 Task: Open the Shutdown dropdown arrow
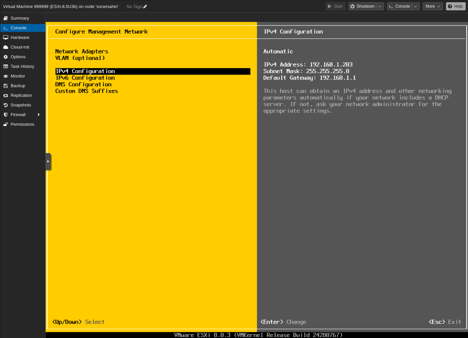(380, 6)
